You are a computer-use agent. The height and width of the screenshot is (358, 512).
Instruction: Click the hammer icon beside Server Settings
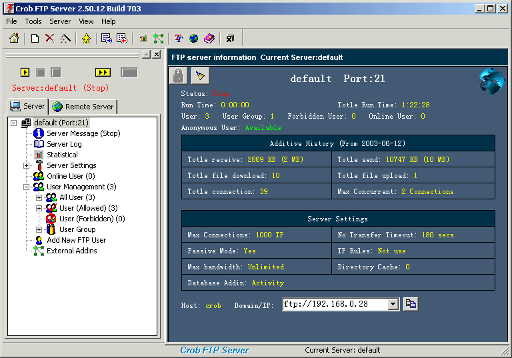[39, 165]
